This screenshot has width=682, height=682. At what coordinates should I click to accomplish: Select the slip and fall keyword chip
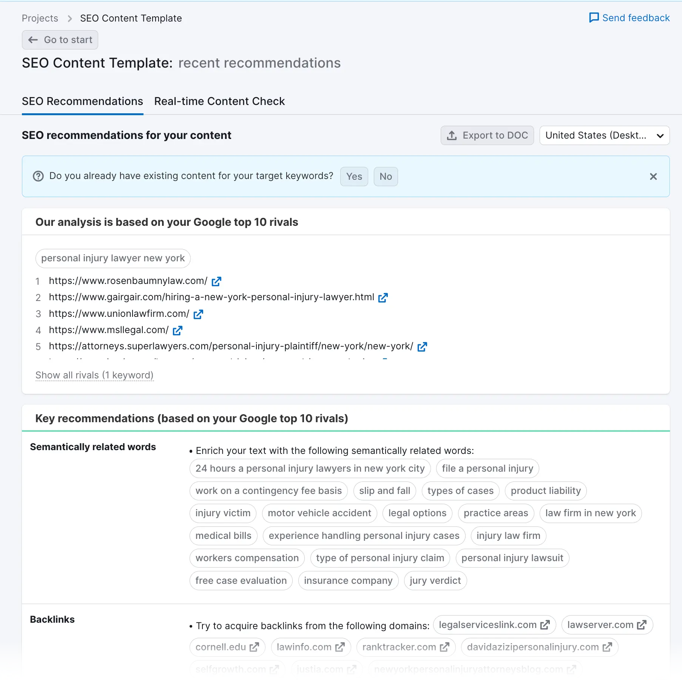pos(384,491)
